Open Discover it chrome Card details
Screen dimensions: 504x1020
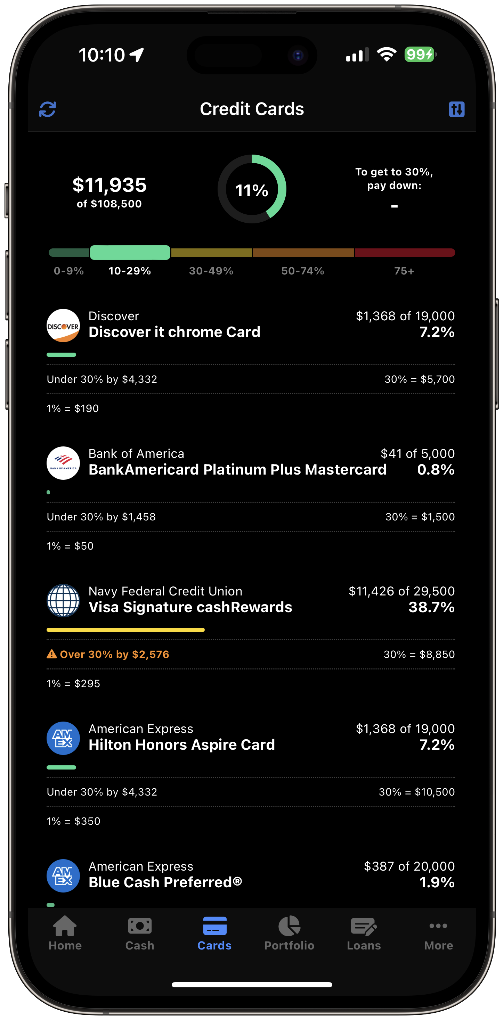(174, 332)
